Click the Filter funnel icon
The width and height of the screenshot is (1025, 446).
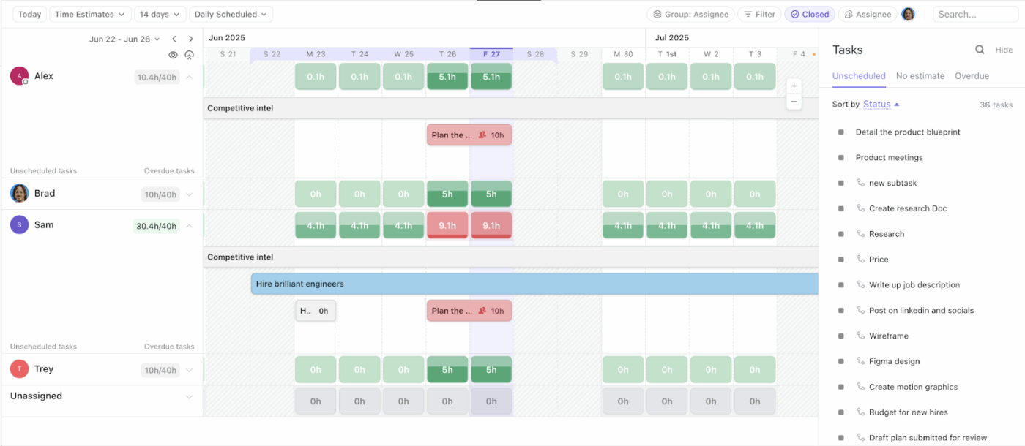(747, 13)
